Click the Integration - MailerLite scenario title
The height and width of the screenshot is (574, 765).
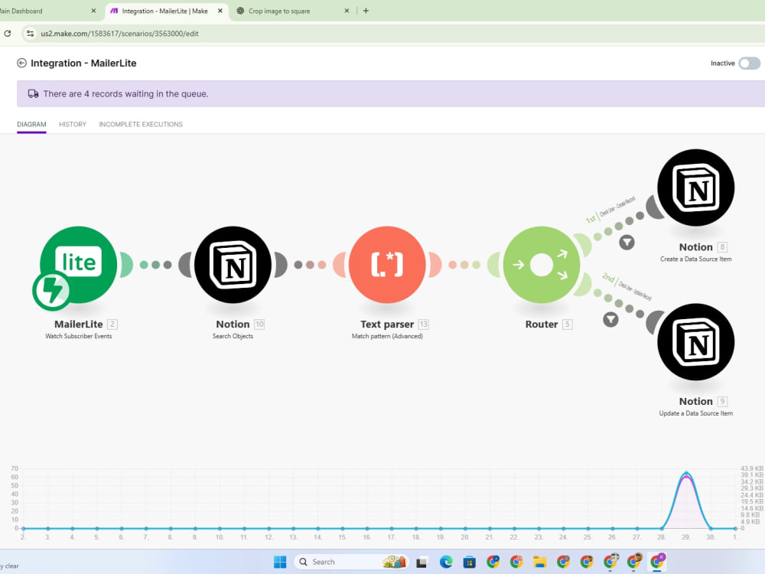83,63
